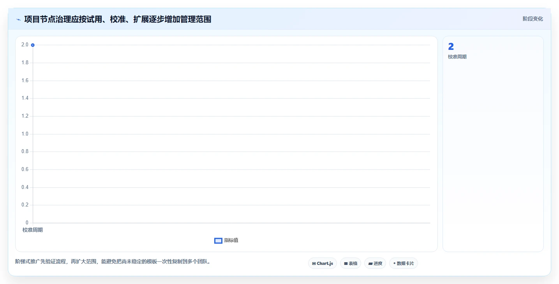The width and height of the screenshot is (559, 284).
Task: Click the y-axis value 1.0
Action: 25,134
